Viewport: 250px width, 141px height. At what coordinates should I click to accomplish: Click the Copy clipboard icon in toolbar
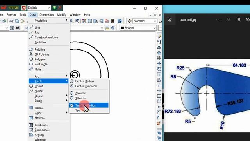17,21
